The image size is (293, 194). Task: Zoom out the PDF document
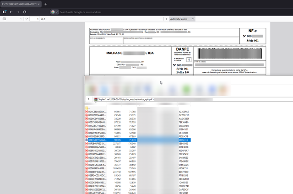click(x=161, y=19)
